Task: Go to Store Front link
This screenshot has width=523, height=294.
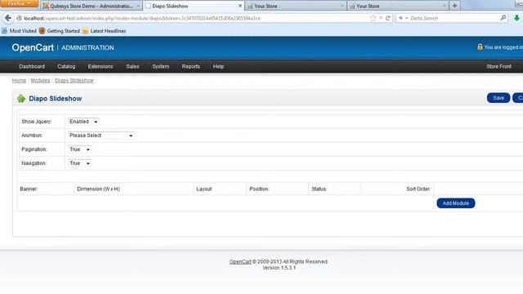Action: [x=498, y=66]
